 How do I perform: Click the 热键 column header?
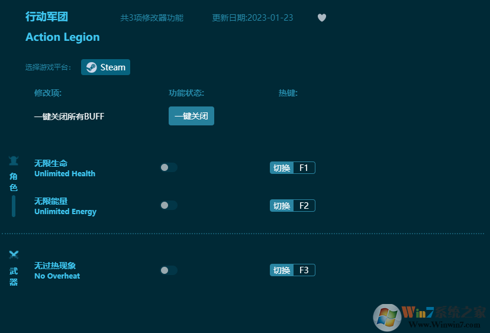point(288,93)
